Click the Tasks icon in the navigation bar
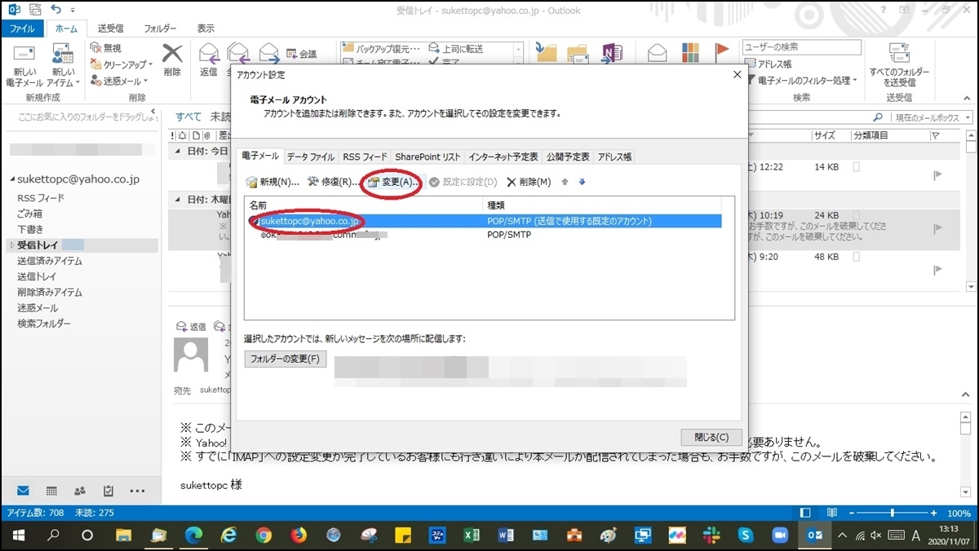The image size is (979, 551). 109,491
